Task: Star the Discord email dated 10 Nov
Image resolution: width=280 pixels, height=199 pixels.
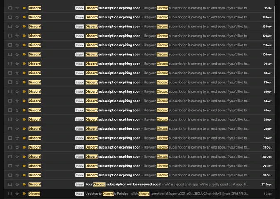Action: point(17,55)
